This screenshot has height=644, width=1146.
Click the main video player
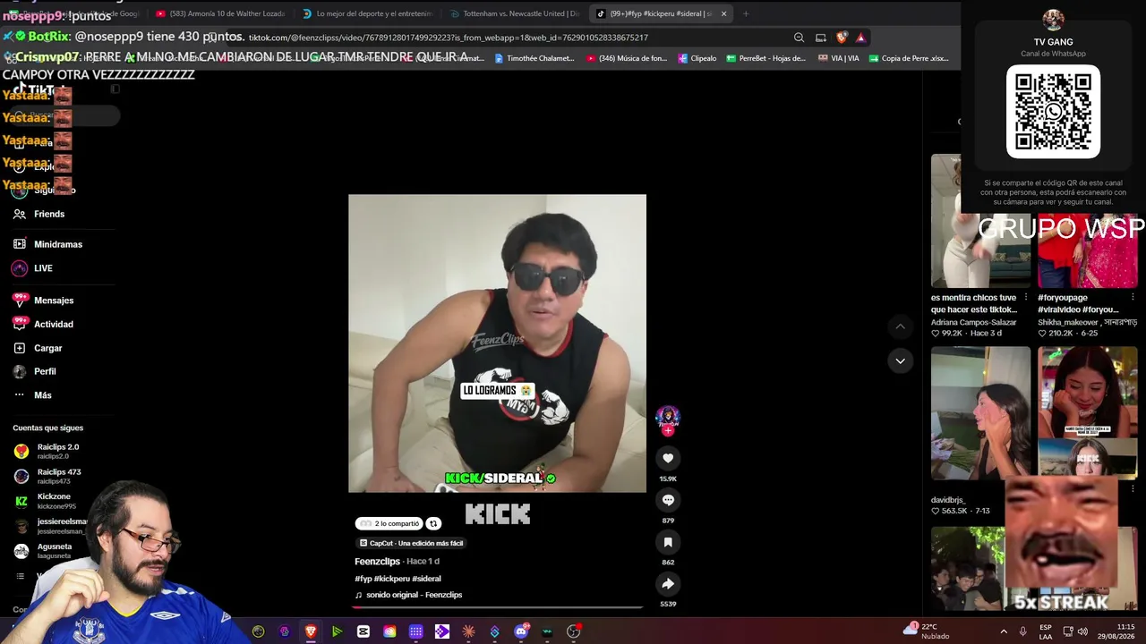click(x=497, y=343)
